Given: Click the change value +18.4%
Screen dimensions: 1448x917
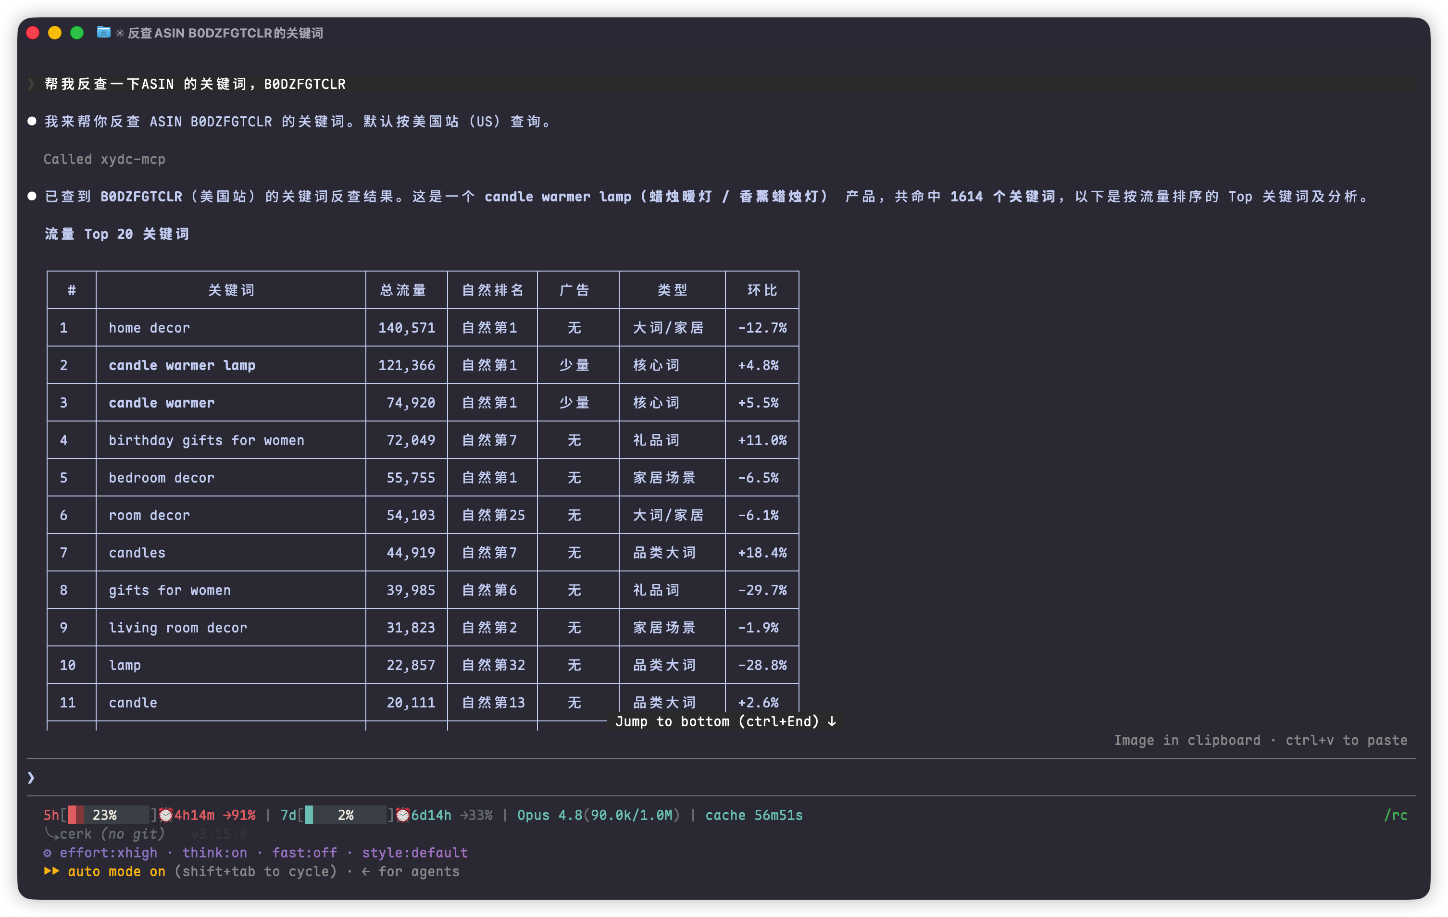Looking at the screenshot, I should coord(762,553).
